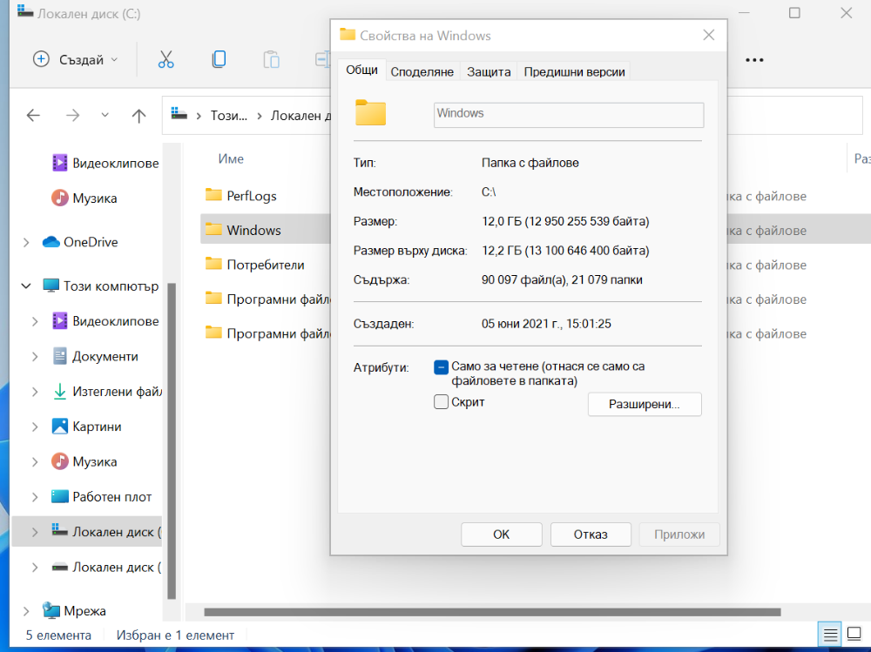Toggle the Само за четене checkbox
This screenshot has width=871, height=652.
[x=441, y=367]
